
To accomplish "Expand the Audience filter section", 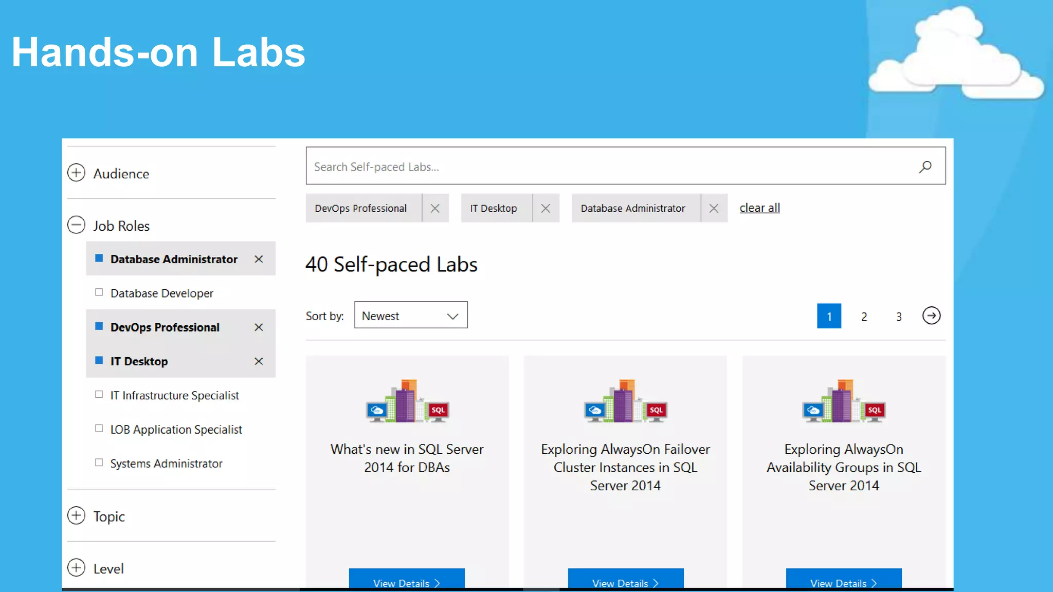I will coord(76,173).
